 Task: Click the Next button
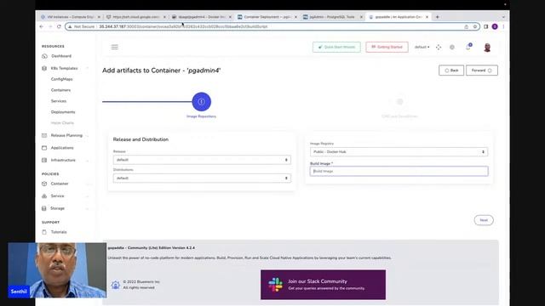[484, 220]
